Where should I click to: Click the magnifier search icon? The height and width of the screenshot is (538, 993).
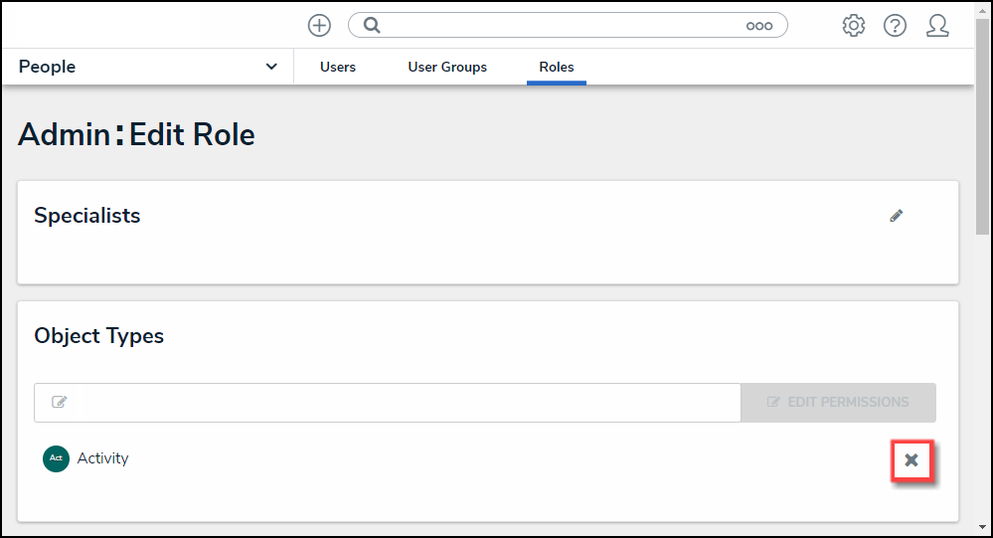[372, 25]
